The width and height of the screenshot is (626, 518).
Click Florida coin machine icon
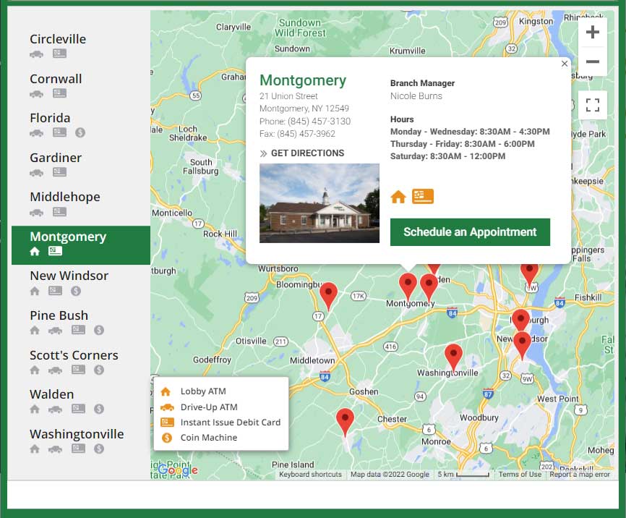click(80, 132)
